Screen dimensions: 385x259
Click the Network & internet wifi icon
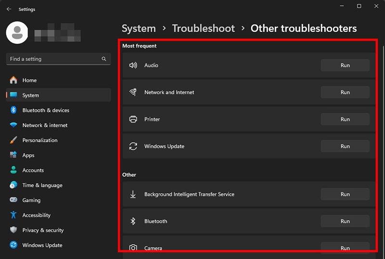(x=13, y=125)
